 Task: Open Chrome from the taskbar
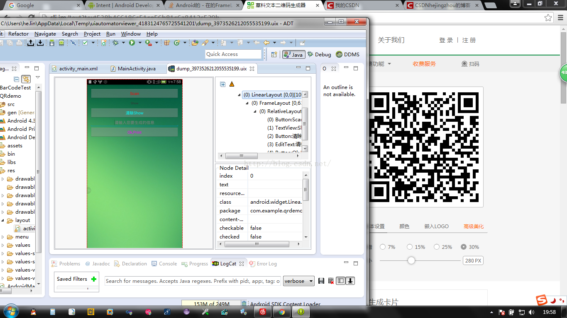point(282,312)
